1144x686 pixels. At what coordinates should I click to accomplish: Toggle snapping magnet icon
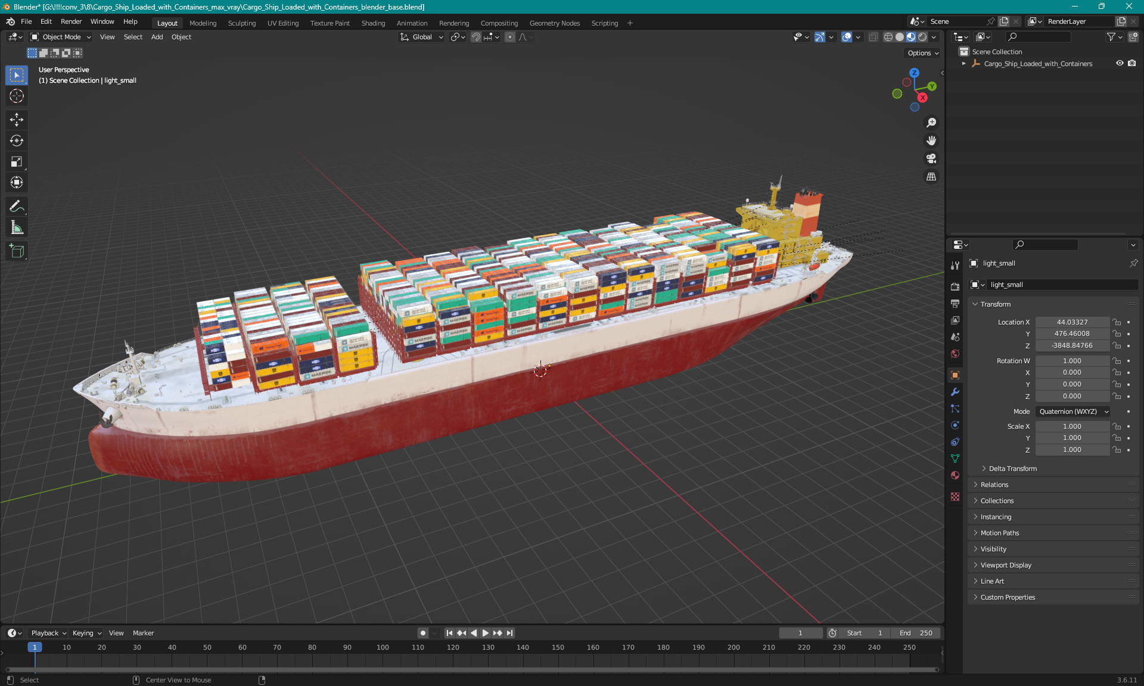[476, 37]
